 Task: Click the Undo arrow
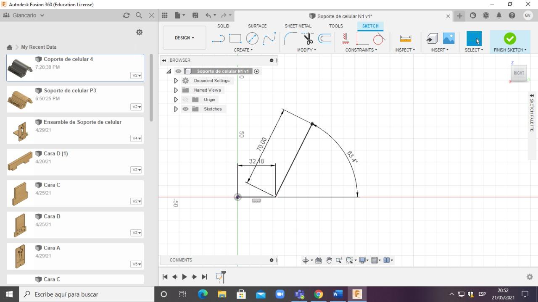coord(208,16)
